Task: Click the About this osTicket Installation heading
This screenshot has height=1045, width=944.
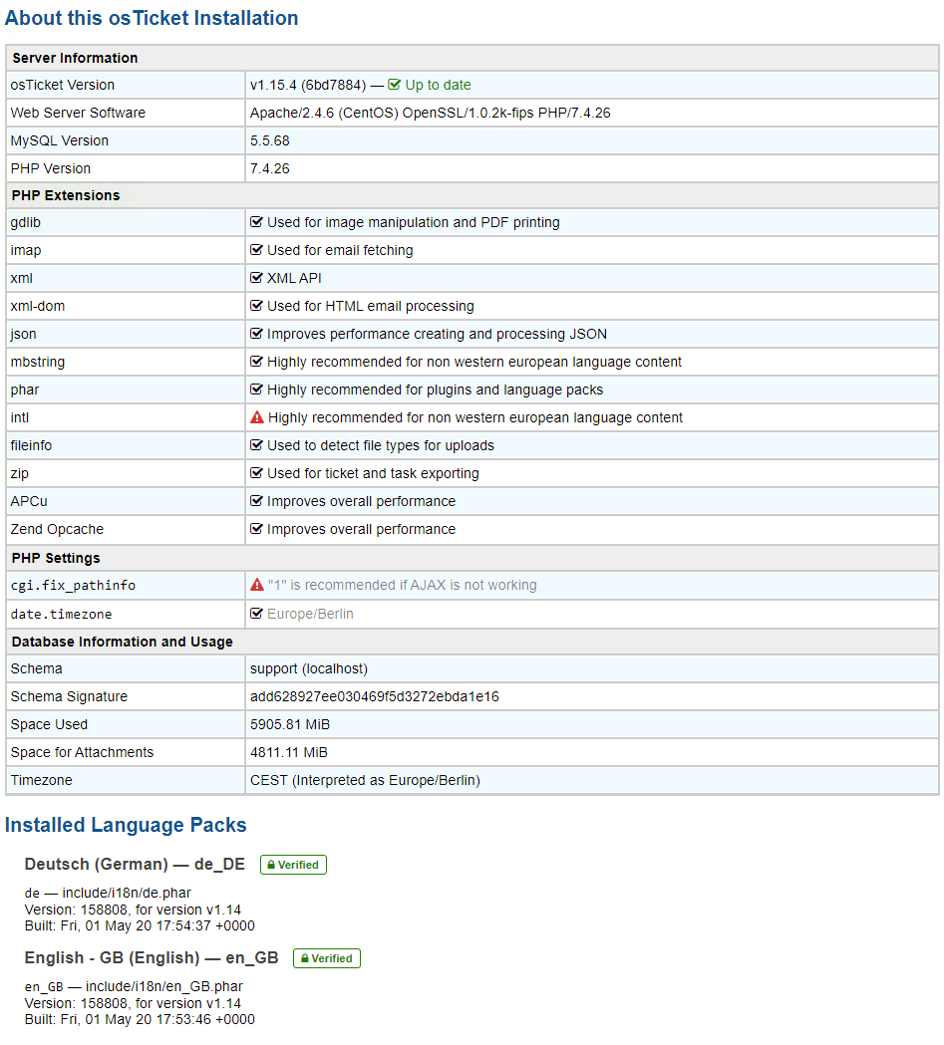Action: point(152,18)
